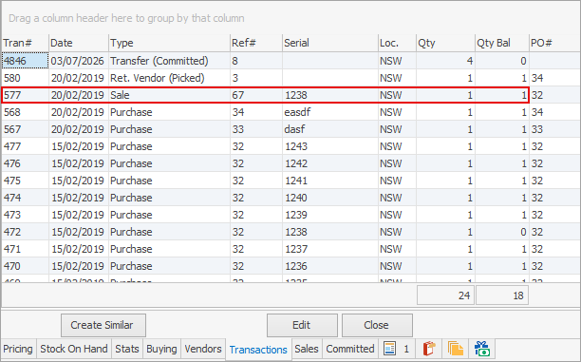The height and width of the screenshot is (362, 581).
Task: Select the Transactions tab
Action: click(258, 350)
